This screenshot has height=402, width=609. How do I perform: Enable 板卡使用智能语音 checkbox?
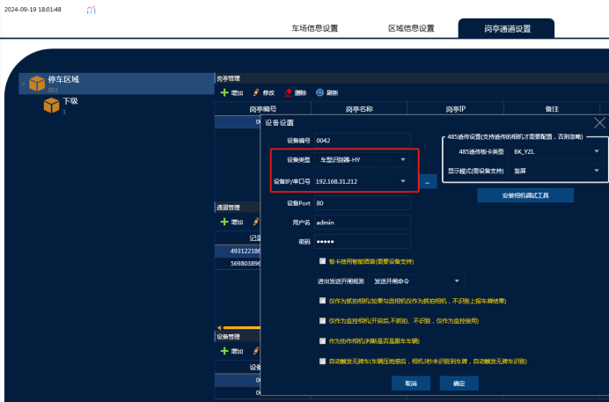pyautogui.click(x=322, y=261)
